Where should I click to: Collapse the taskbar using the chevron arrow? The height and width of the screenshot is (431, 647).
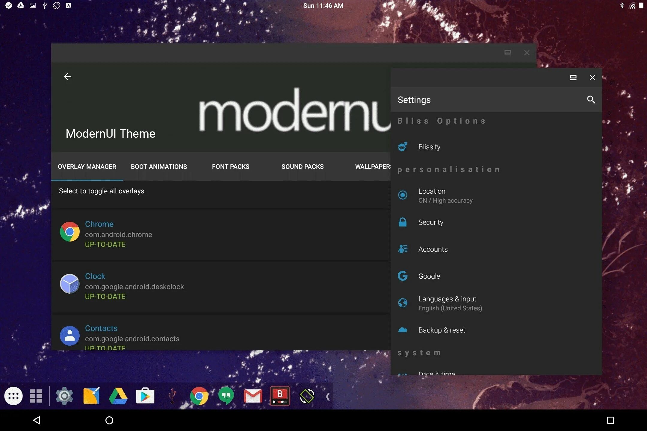(x=328, y=397)
